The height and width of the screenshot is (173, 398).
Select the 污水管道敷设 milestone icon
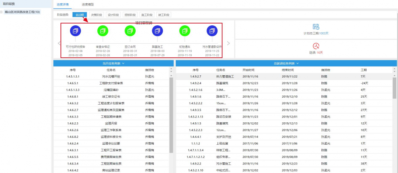pyautogui.click(x=212, y=31)
